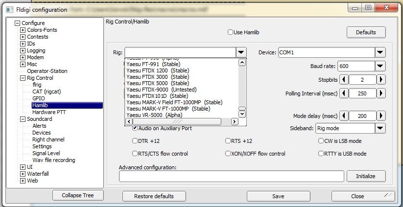Click rig list horizontal scroll left arrow

[129, 121]
